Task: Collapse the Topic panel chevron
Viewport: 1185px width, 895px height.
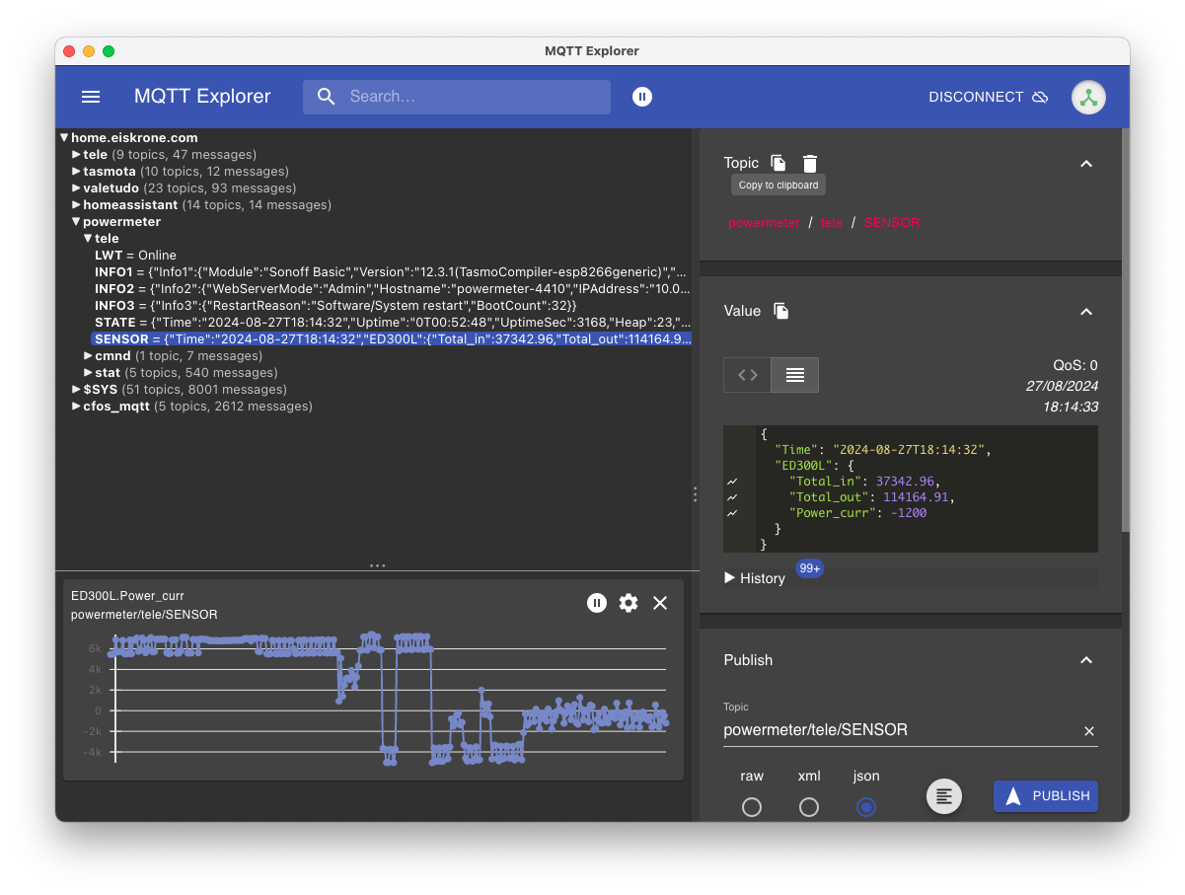Action: pyautogui.click(x=1086, y=164)
